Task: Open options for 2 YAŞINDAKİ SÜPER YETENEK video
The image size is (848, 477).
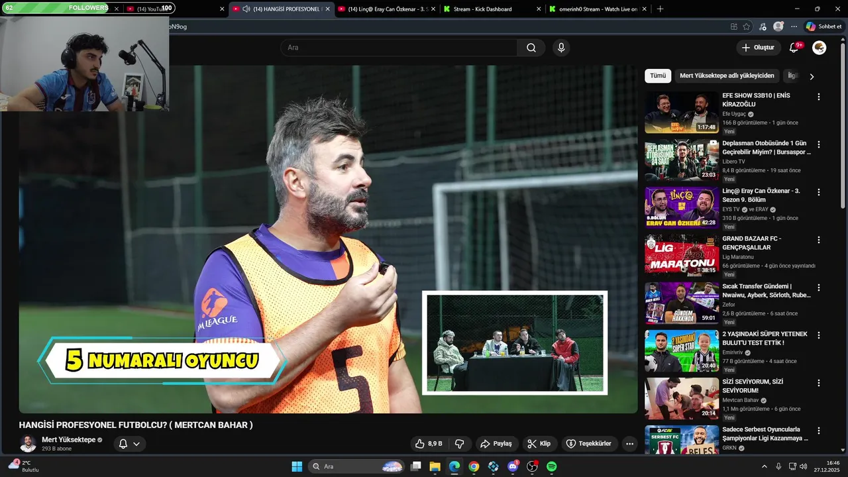Action: click(818, 335)
